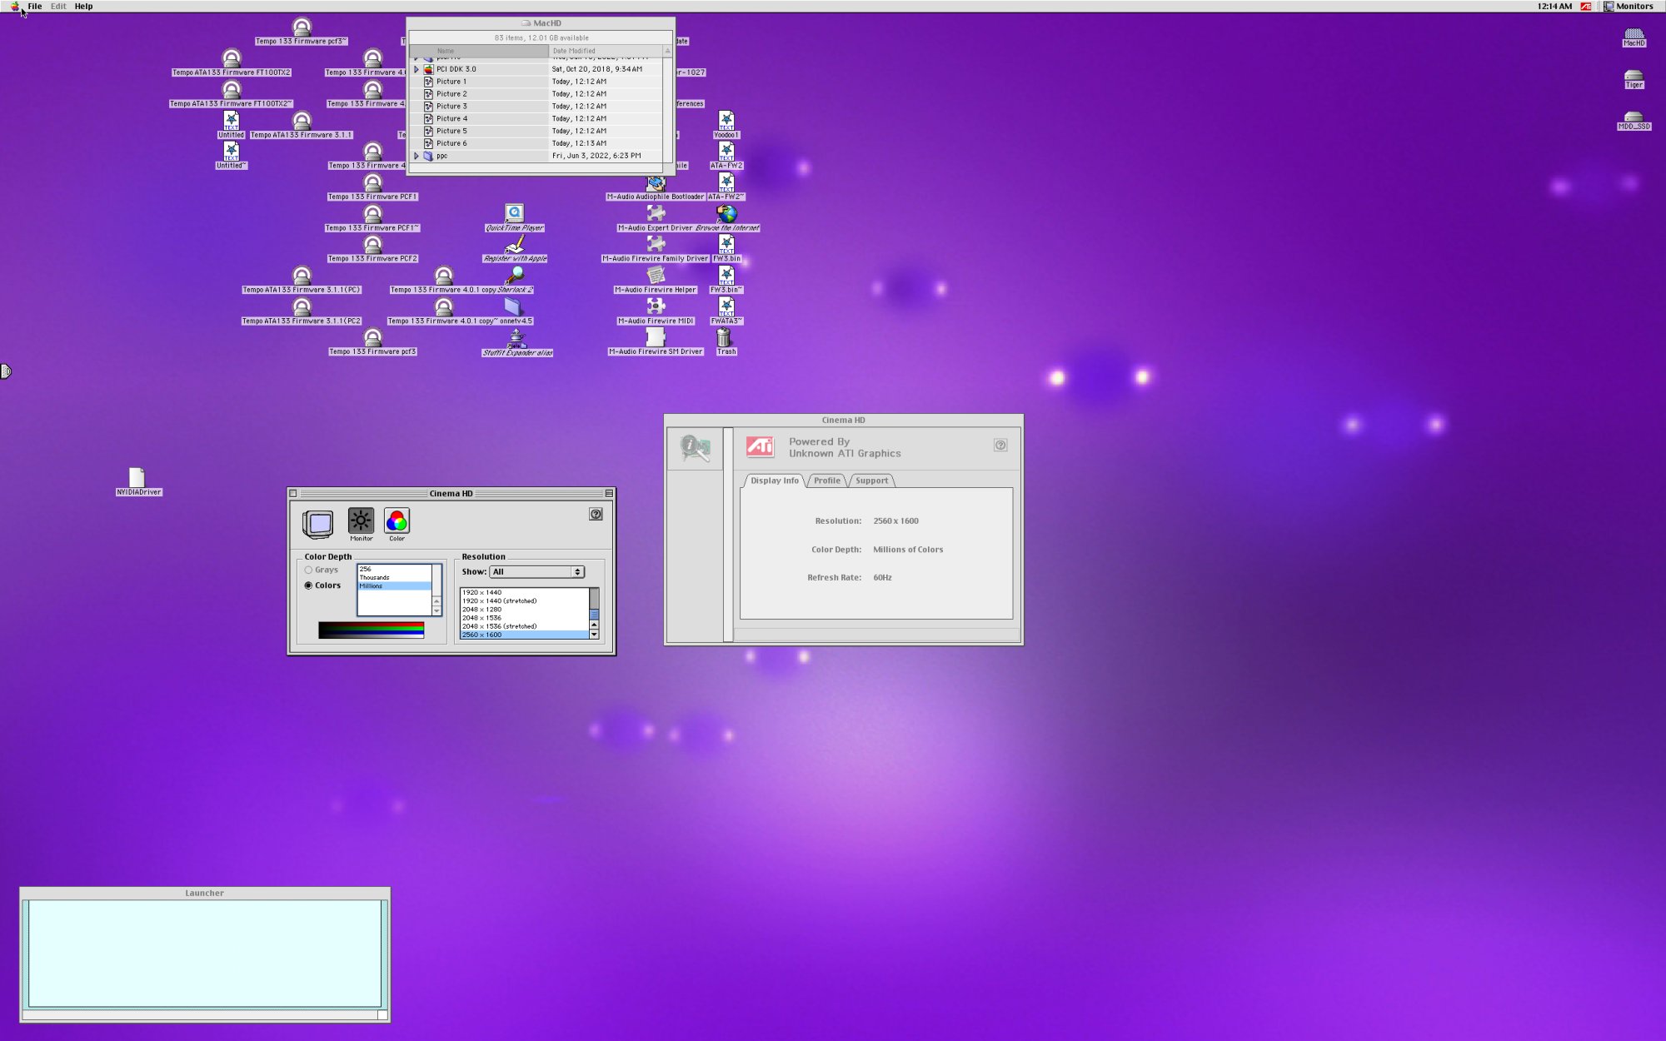This screenshot has width=1666, height=1041.
Task: Open the Show resolution dropdown
Action: [x=536, y=572]
